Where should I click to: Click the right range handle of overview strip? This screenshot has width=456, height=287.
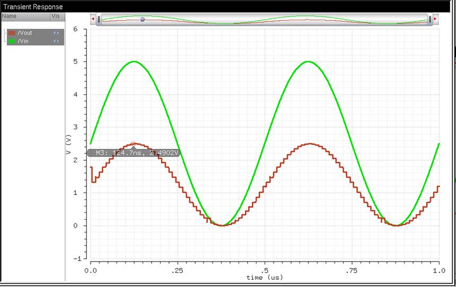[x=430, y=19]
